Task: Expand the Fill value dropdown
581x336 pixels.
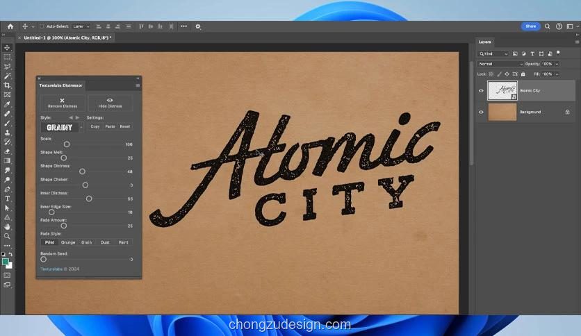Action: pos(557,74)
